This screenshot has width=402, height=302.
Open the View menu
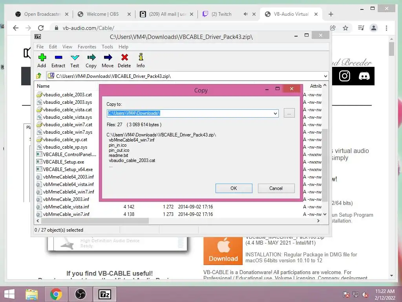click(x=67, y=47)
